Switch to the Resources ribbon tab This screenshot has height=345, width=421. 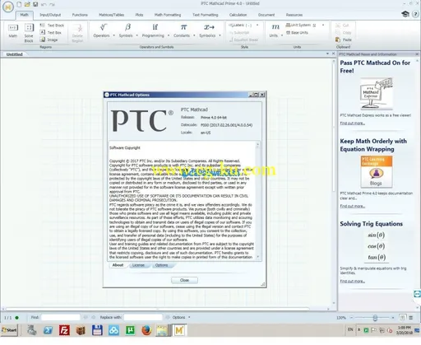click(294, 15)
